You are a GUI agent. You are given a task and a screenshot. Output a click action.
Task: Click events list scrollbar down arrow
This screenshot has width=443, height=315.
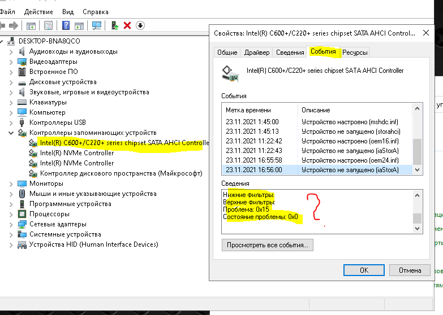(418, 170)
